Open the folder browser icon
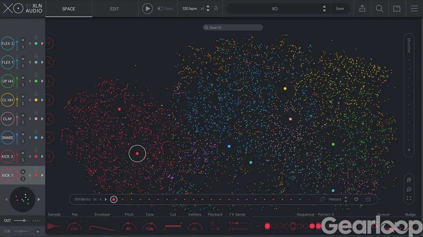This screenshot has width=423, height=237. [397, 9]
